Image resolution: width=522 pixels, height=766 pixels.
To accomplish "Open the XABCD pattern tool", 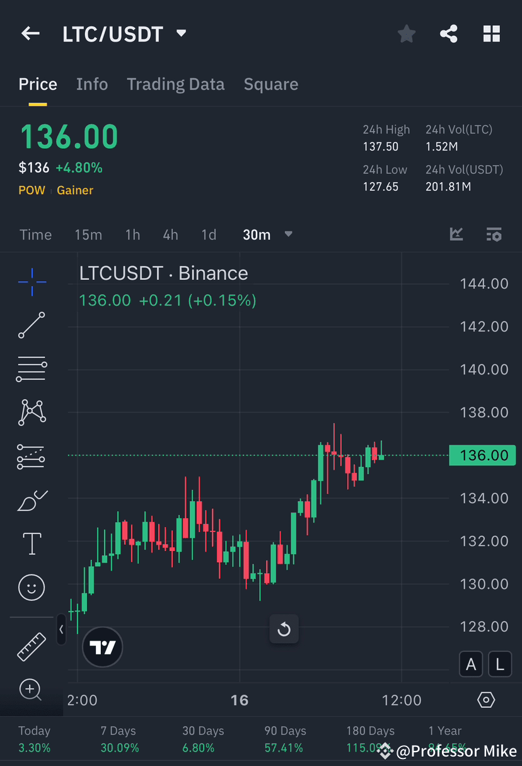I will [31, 412].
